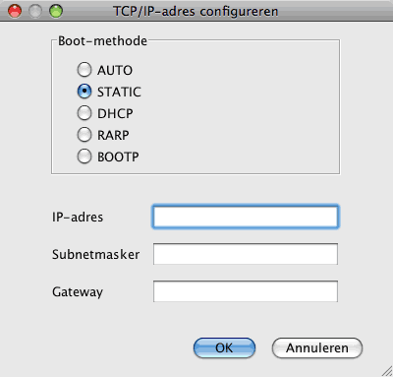
Task: Click the gray minimize window button
Action: tap(35, 11)
